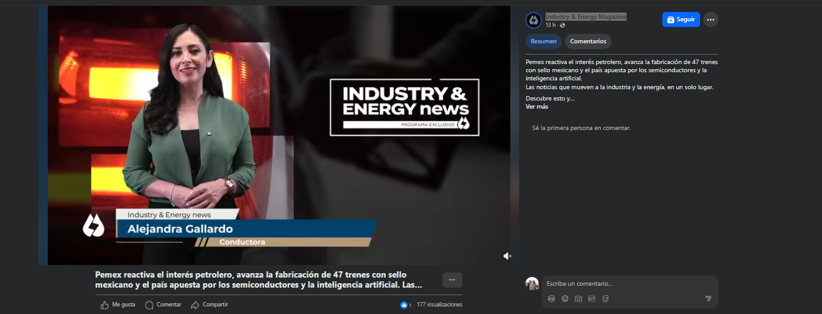
Task: Like the video with Me gusta
Action: click(x=118, y=305)
